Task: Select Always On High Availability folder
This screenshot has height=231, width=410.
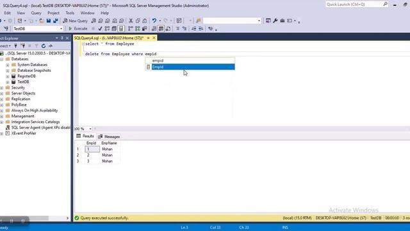Action: coord(35,110)
